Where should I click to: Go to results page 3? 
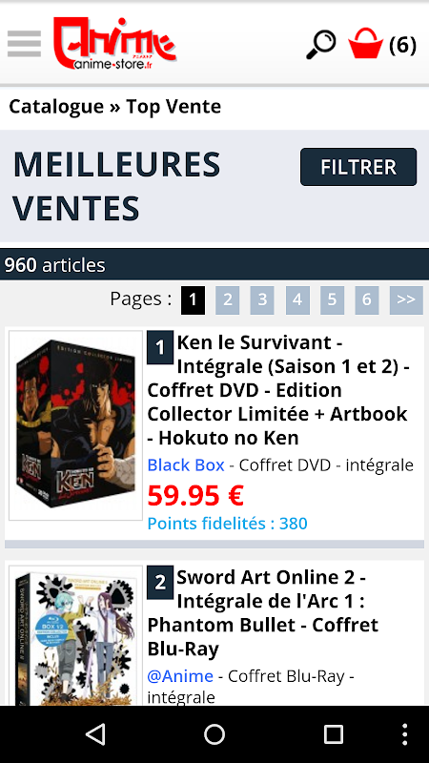pos(262,299)
